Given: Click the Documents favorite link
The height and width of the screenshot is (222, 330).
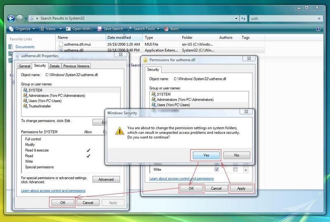Looking at the screenshot, I should tap(25, 47).
